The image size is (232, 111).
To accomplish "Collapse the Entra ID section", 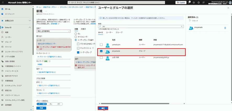I will 30,27.
